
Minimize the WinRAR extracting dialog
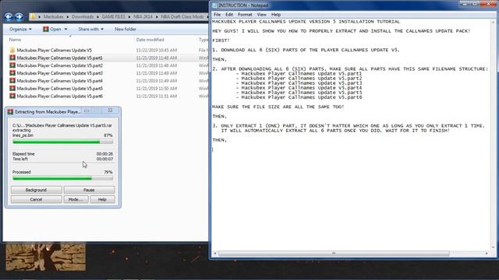pyautogui.click(x=87, y=110)
